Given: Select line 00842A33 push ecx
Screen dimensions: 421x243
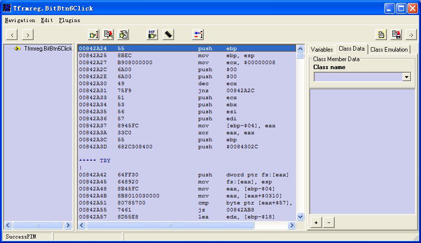Looking at the screenshot, I should pyautogui.click(x=187, y=98).
